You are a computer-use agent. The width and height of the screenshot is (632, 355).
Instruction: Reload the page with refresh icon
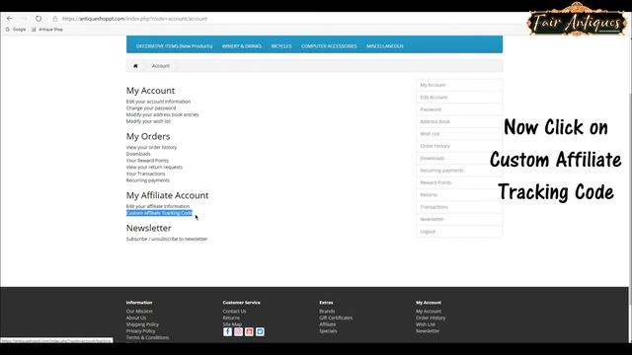(39, 19)
